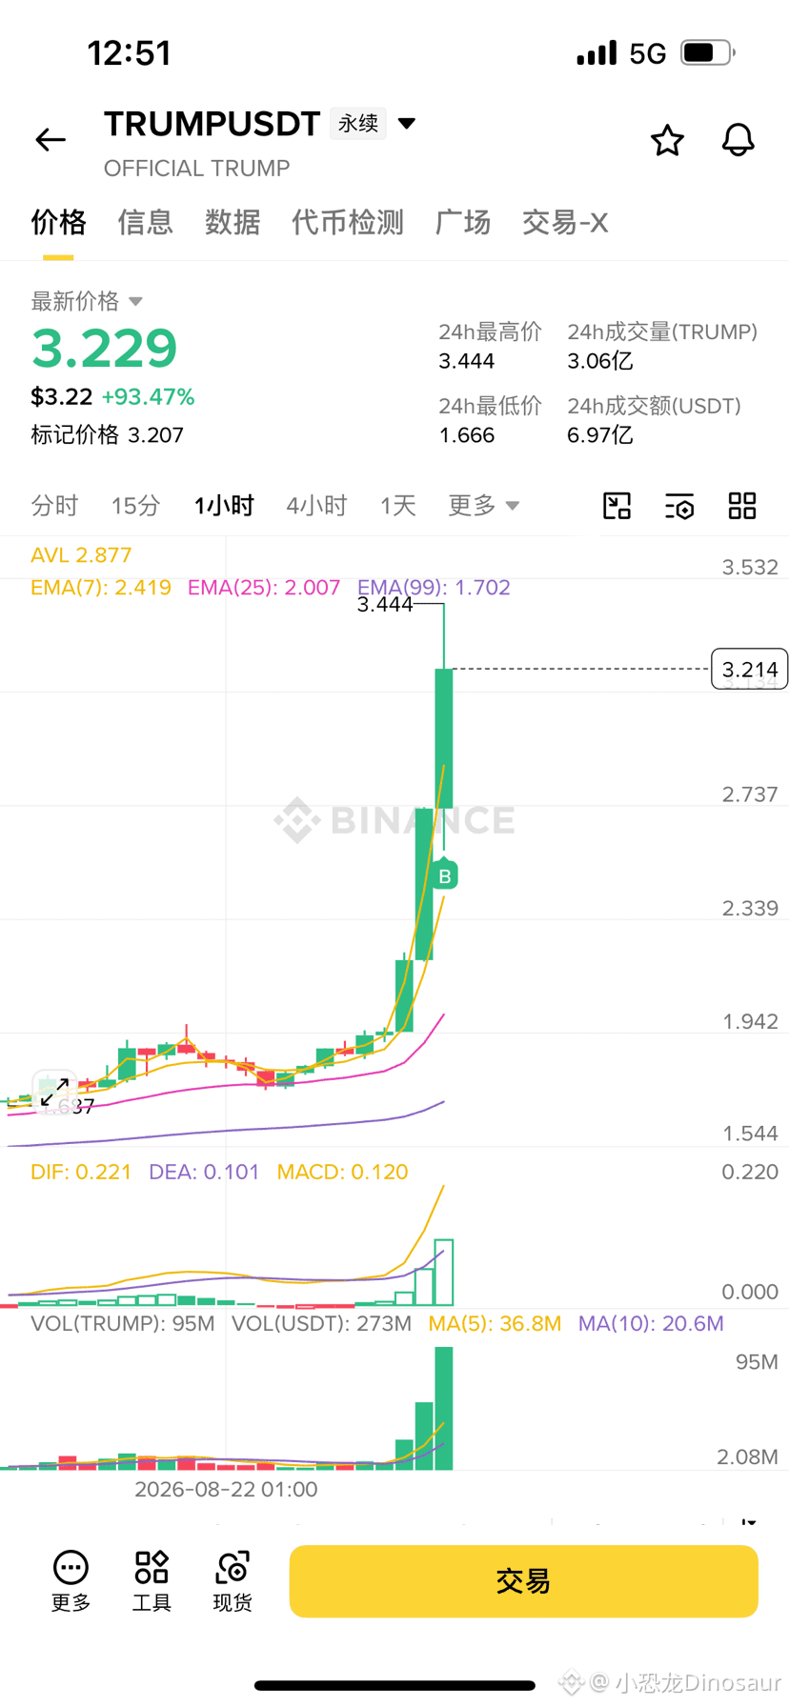Screen dimensions: 789x1707
Task: Go back using the left arrow
Action: click(51, 140)
